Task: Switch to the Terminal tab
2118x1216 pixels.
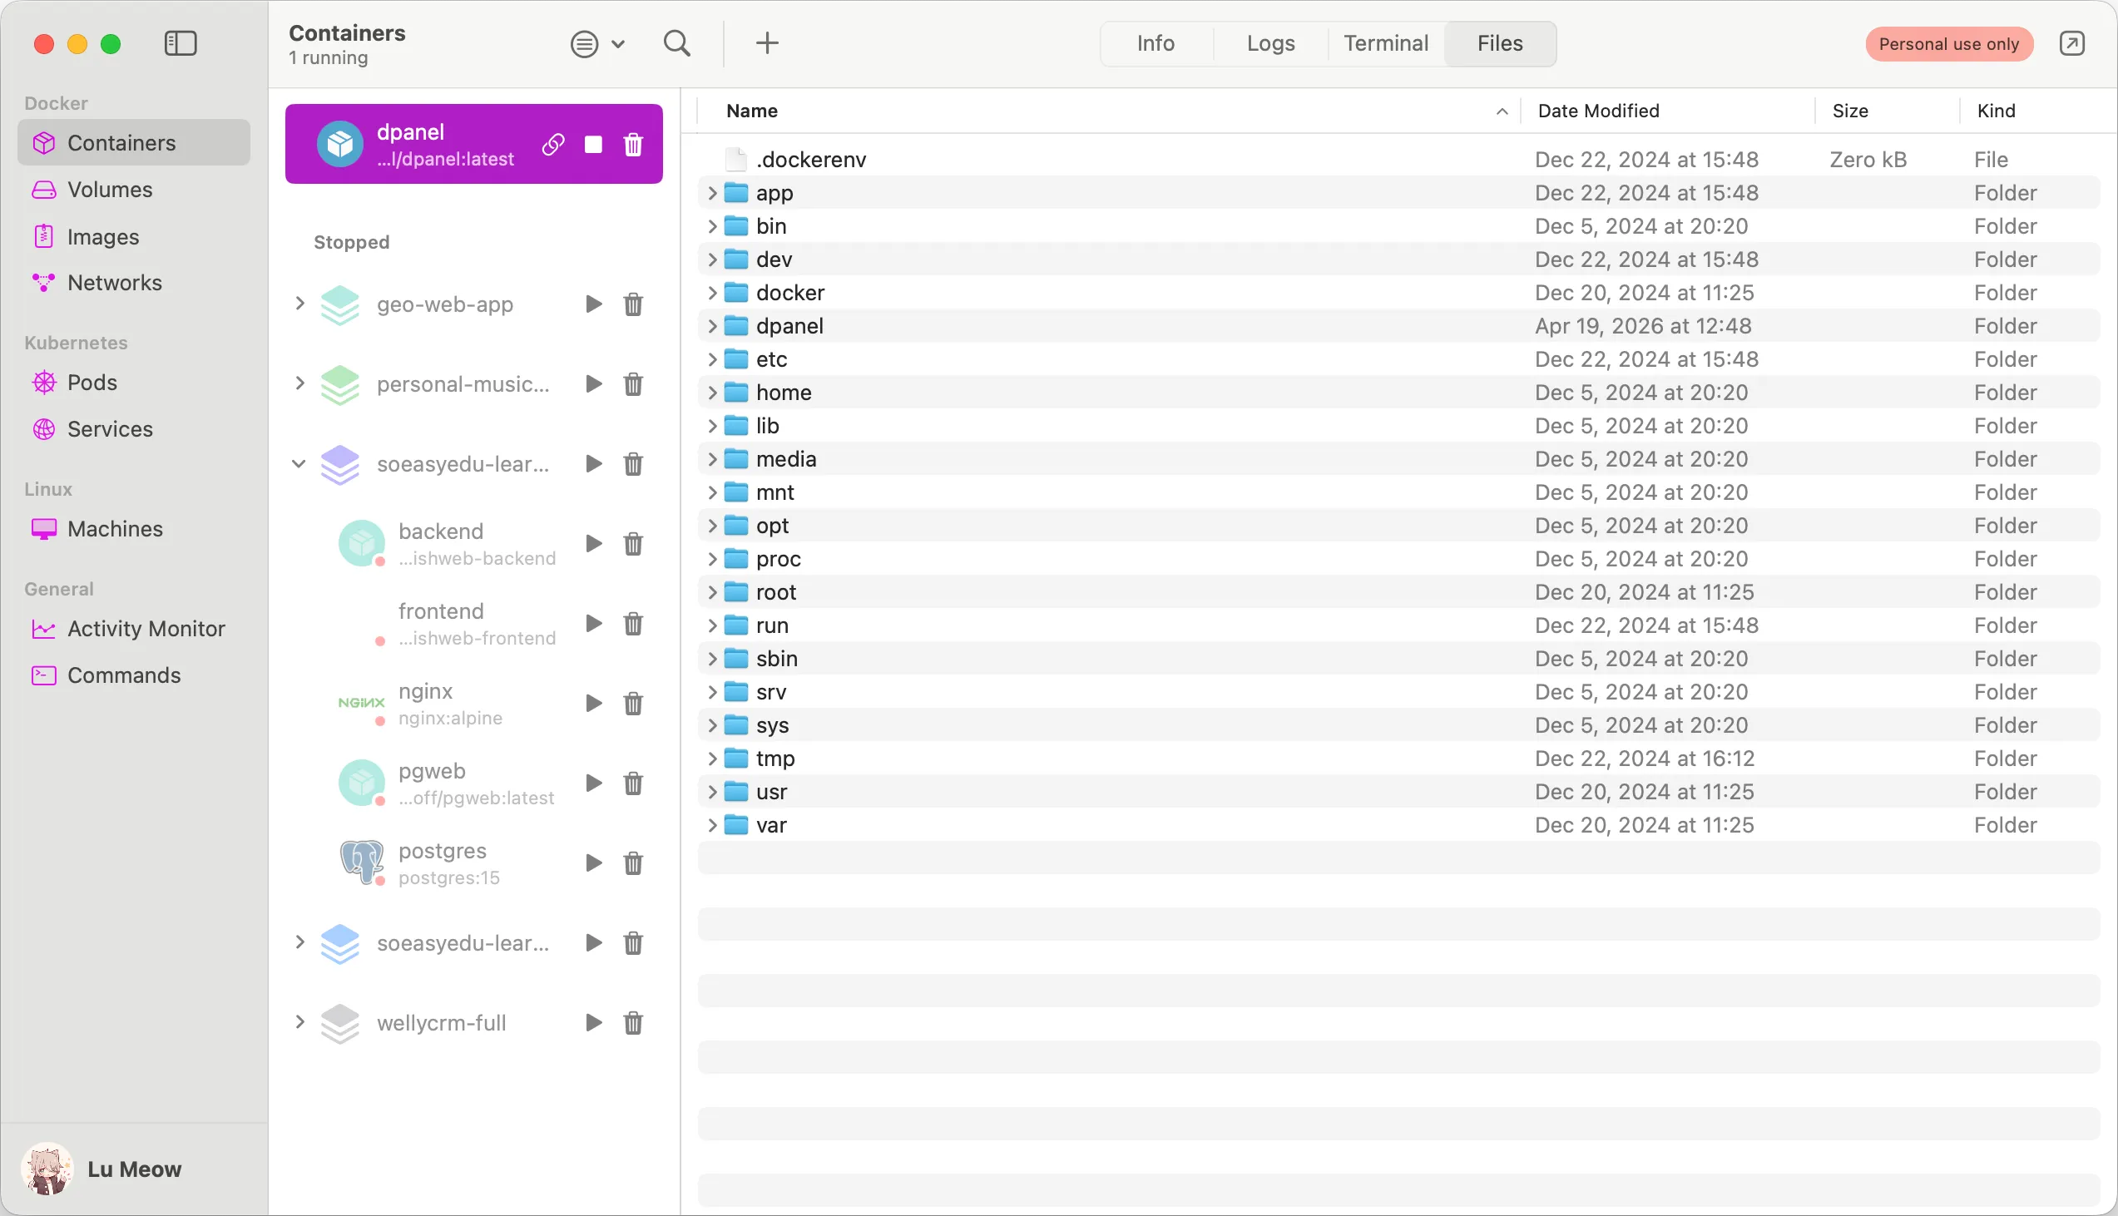Action: pyautogui.click(x=1386, y=43)
